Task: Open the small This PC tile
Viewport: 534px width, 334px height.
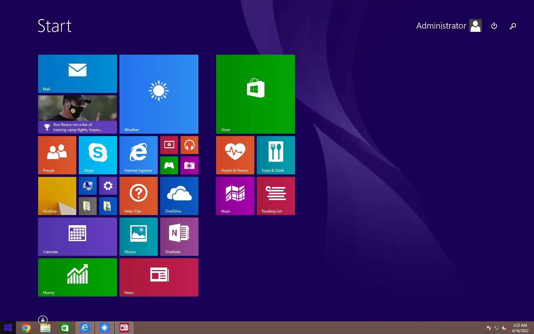Action: (x=88, y=186)
